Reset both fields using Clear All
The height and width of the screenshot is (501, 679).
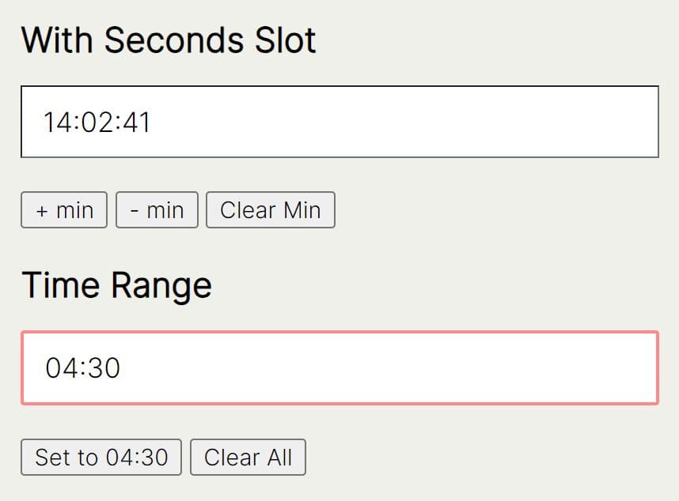248,457
